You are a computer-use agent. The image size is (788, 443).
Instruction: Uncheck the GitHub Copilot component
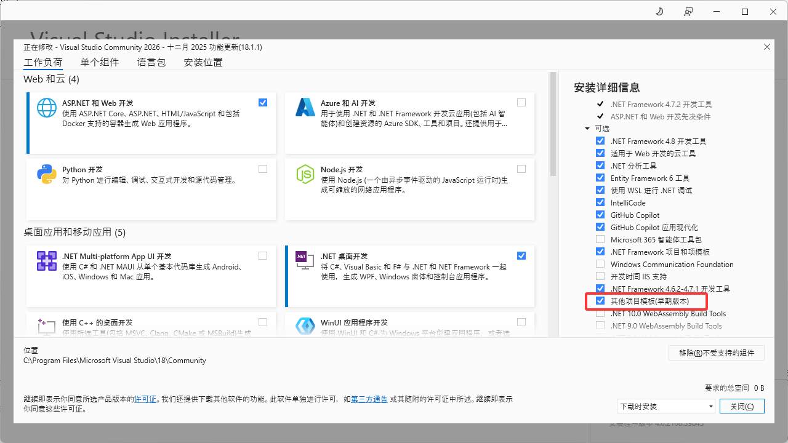pos(600,215)
